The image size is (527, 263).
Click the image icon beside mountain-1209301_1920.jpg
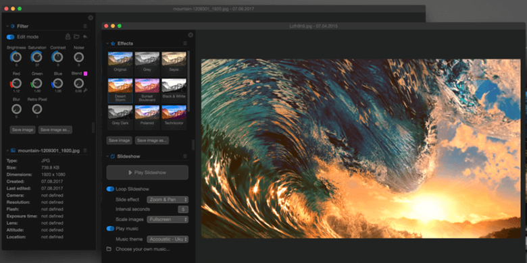click(13, 150)
